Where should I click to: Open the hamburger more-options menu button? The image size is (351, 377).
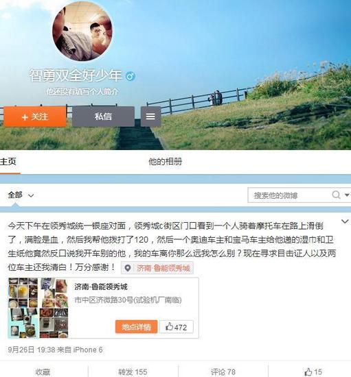pyautogui.click(x=150, y=117)
